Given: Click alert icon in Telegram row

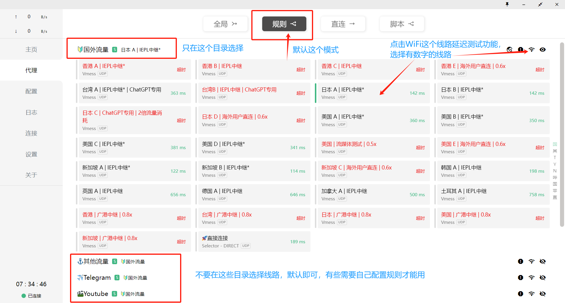Looking at the screenshot, I should [521, 277].
